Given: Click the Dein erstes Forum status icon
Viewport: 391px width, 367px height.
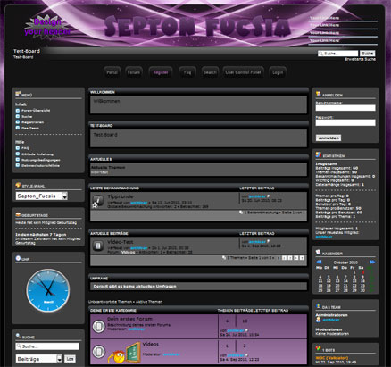Looking at the screenshot, I should click(98, 327).
